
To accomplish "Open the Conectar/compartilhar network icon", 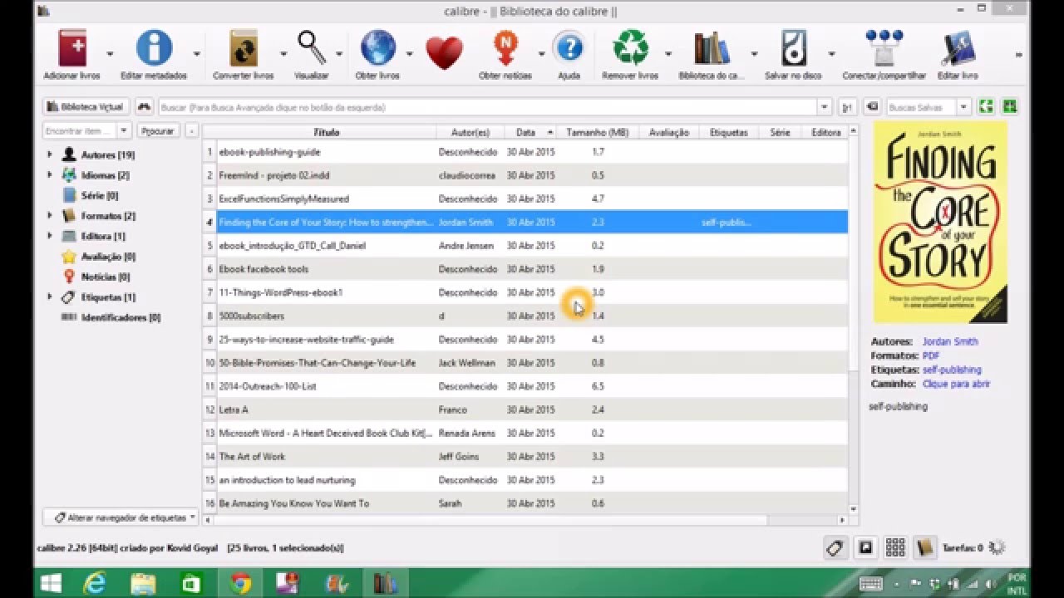I will point(884,48).
